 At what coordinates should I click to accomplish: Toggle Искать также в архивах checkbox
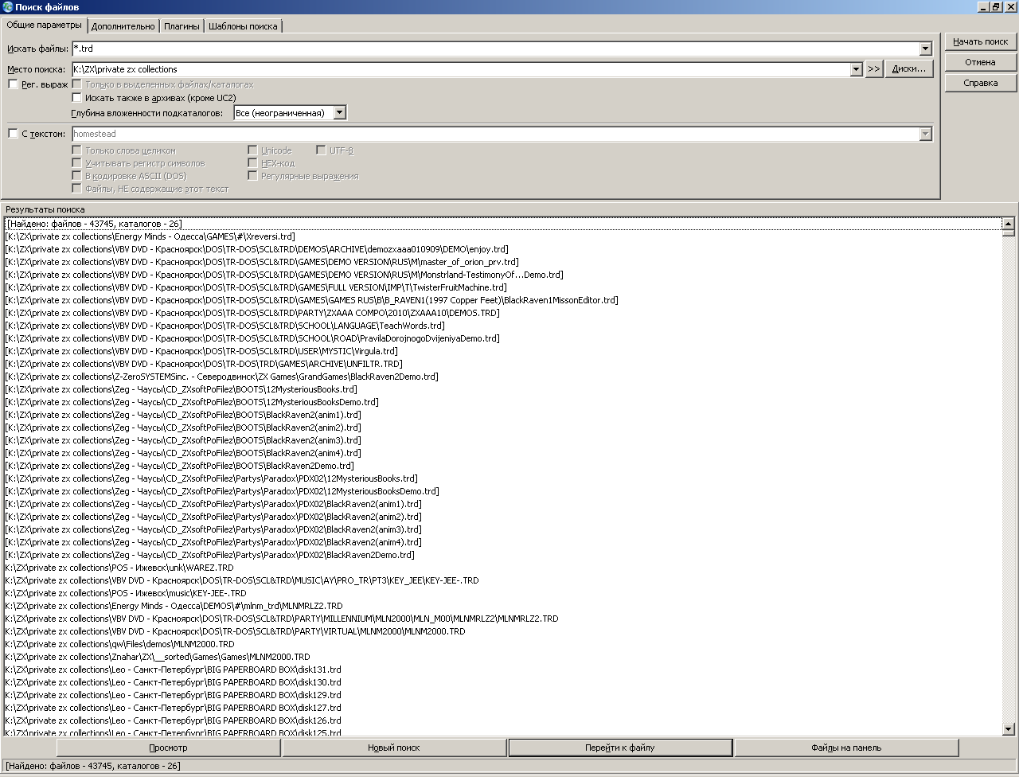click(77, 98)
